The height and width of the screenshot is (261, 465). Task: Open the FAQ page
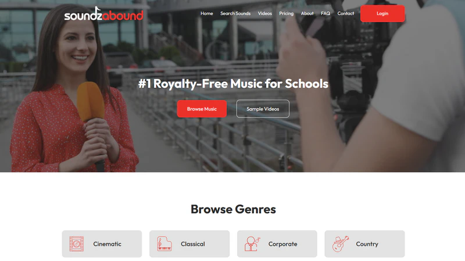point(325,13)
